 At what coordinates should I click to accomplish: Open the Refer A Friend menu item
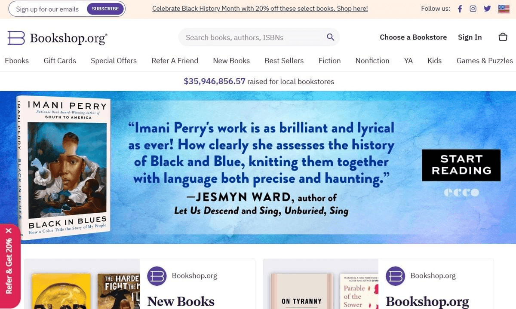pos(175,61)
